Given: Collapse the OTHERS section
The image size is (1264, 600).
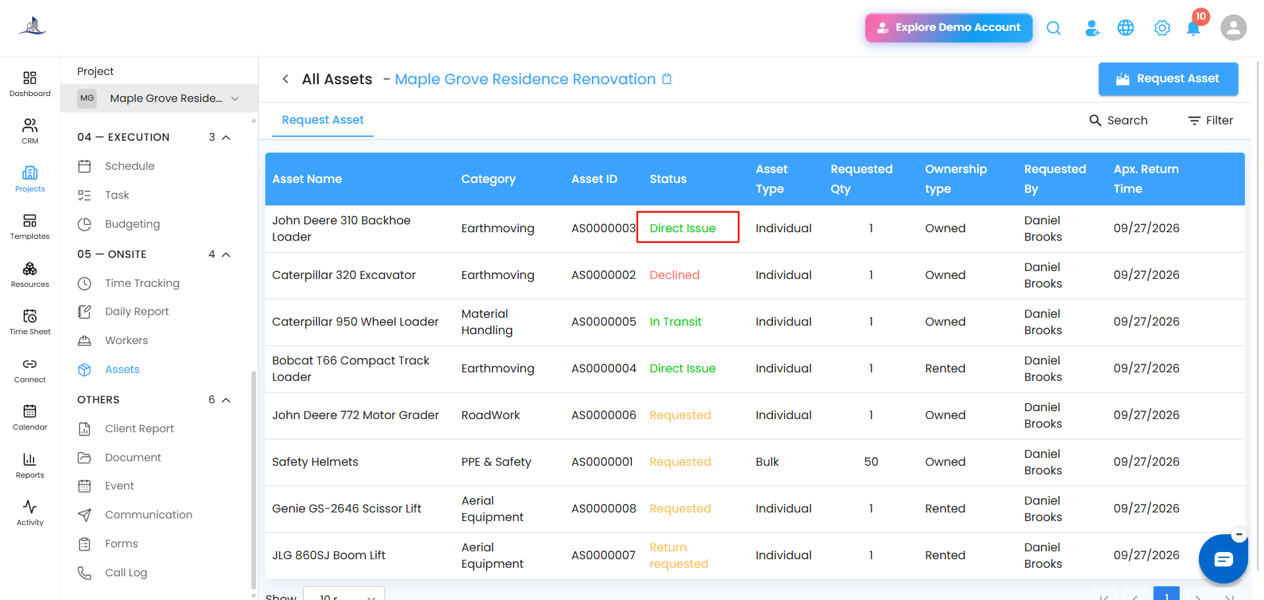Looking at the screenshot, I should (x=226, y=400).
